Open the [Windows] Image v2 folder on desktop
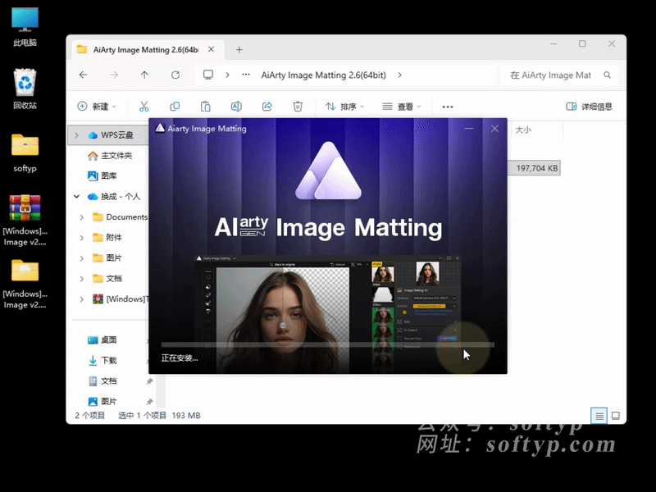Image resolution: width=656 pixels, height=492 pixels. [x=25, y=284]
